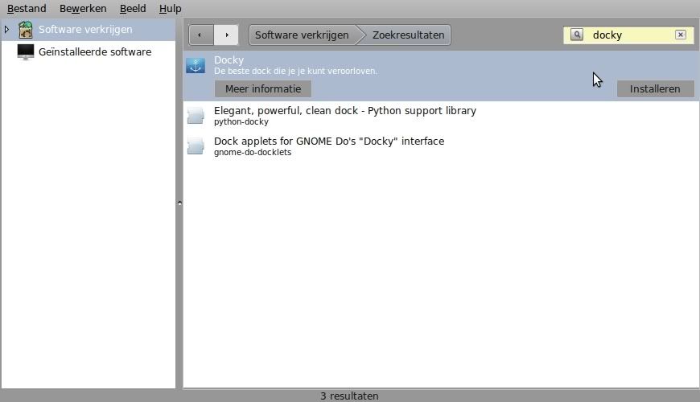Viewport: 700px width, 402px height.
Task: Go forward with the right arrow button
Action: click(226, 35)
